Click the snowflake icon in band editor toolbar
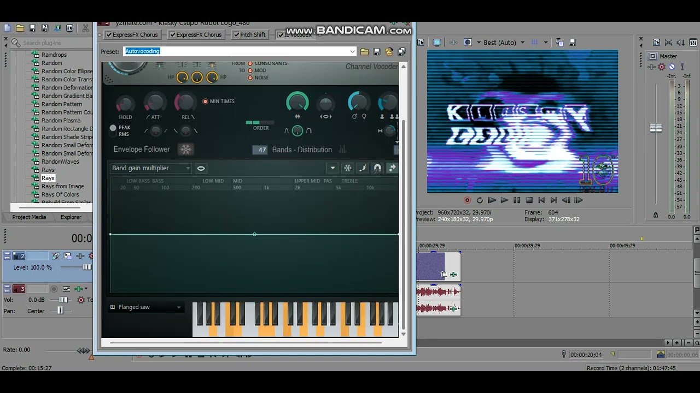 click(x=347, y=168)
